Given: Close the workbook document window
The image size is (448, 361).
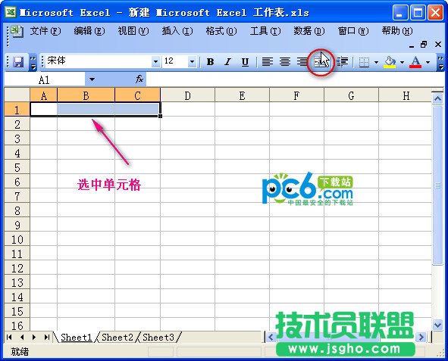Looking at the screenshot, I should click(x=438, y=45).
